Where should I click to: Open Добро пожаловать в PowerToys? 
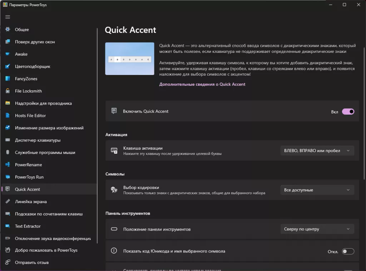[x=46, y=250]
